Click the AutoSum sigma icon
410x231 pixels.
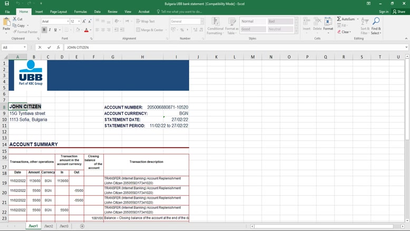click(x=339, y=19)
